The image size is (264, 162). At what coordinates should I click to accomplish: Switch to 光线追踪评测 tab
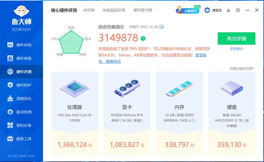[114, 10]
